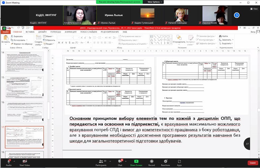Switch to the View layout button

point(253,9)
